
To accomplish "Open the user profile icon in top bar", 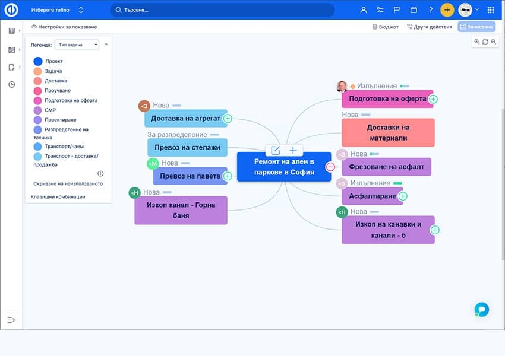I will point(363,10).
